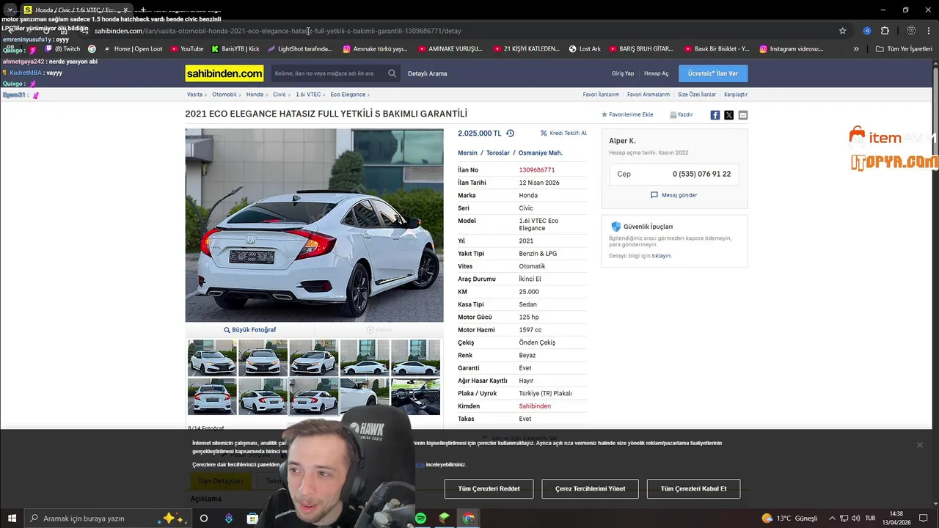Click Kredi Teklifi Al

563,133
